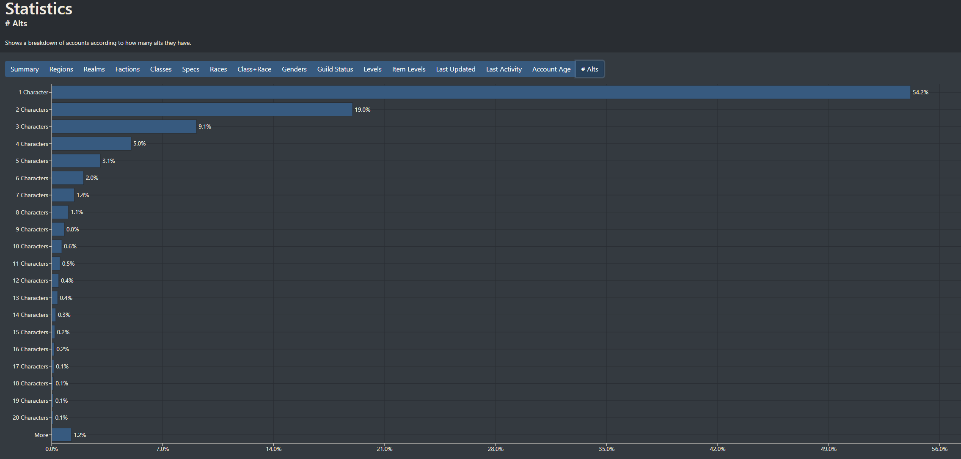The width and height of the screenshot is (961, 459).
Task: Open the Guild Status tab
Action: (x=335, y=69)
